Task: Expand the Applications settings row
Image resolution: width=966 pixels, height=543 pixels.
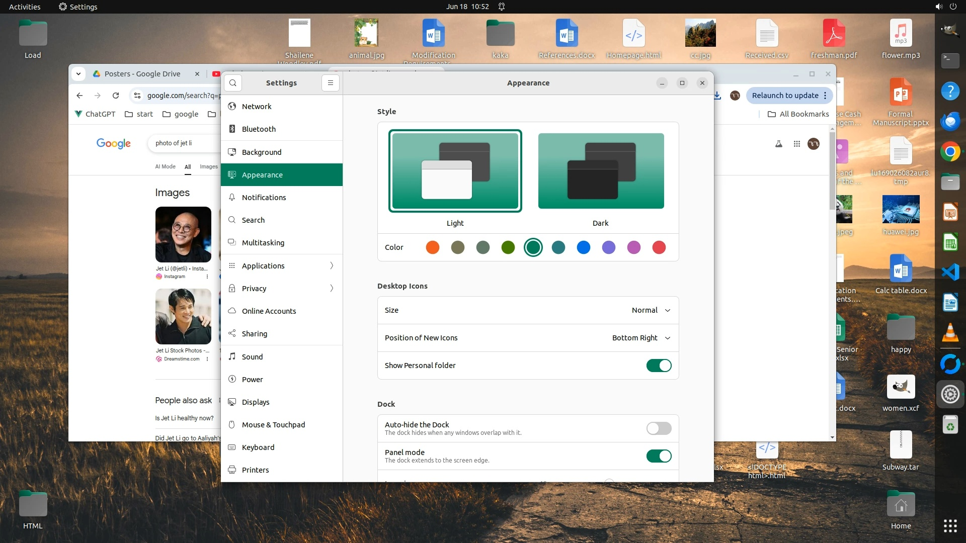Action: click(x=282, y=265)
